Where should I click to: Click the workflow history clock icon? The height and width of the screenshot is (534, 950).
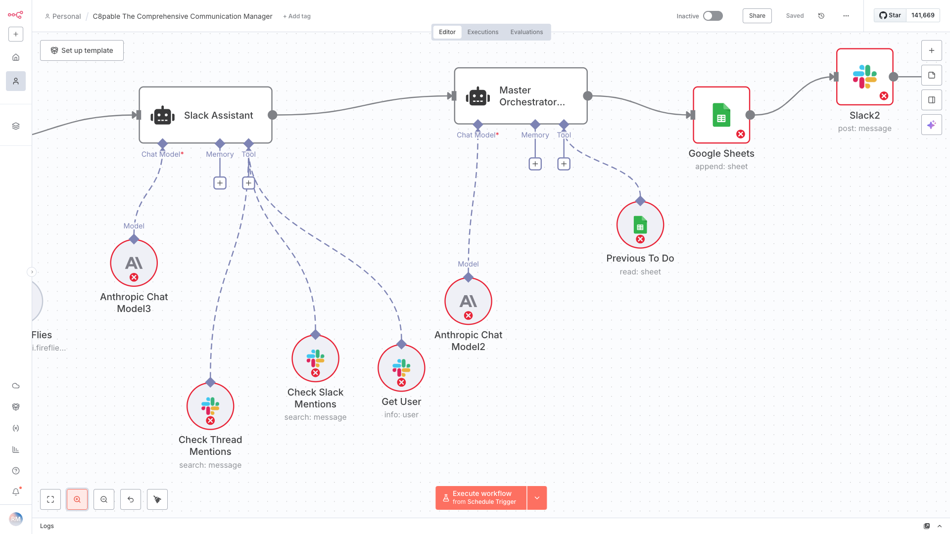coord(821,16)
